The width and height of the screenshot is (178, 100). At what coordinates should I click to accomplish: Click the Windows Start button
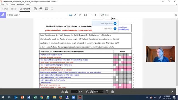pos(3,97)
